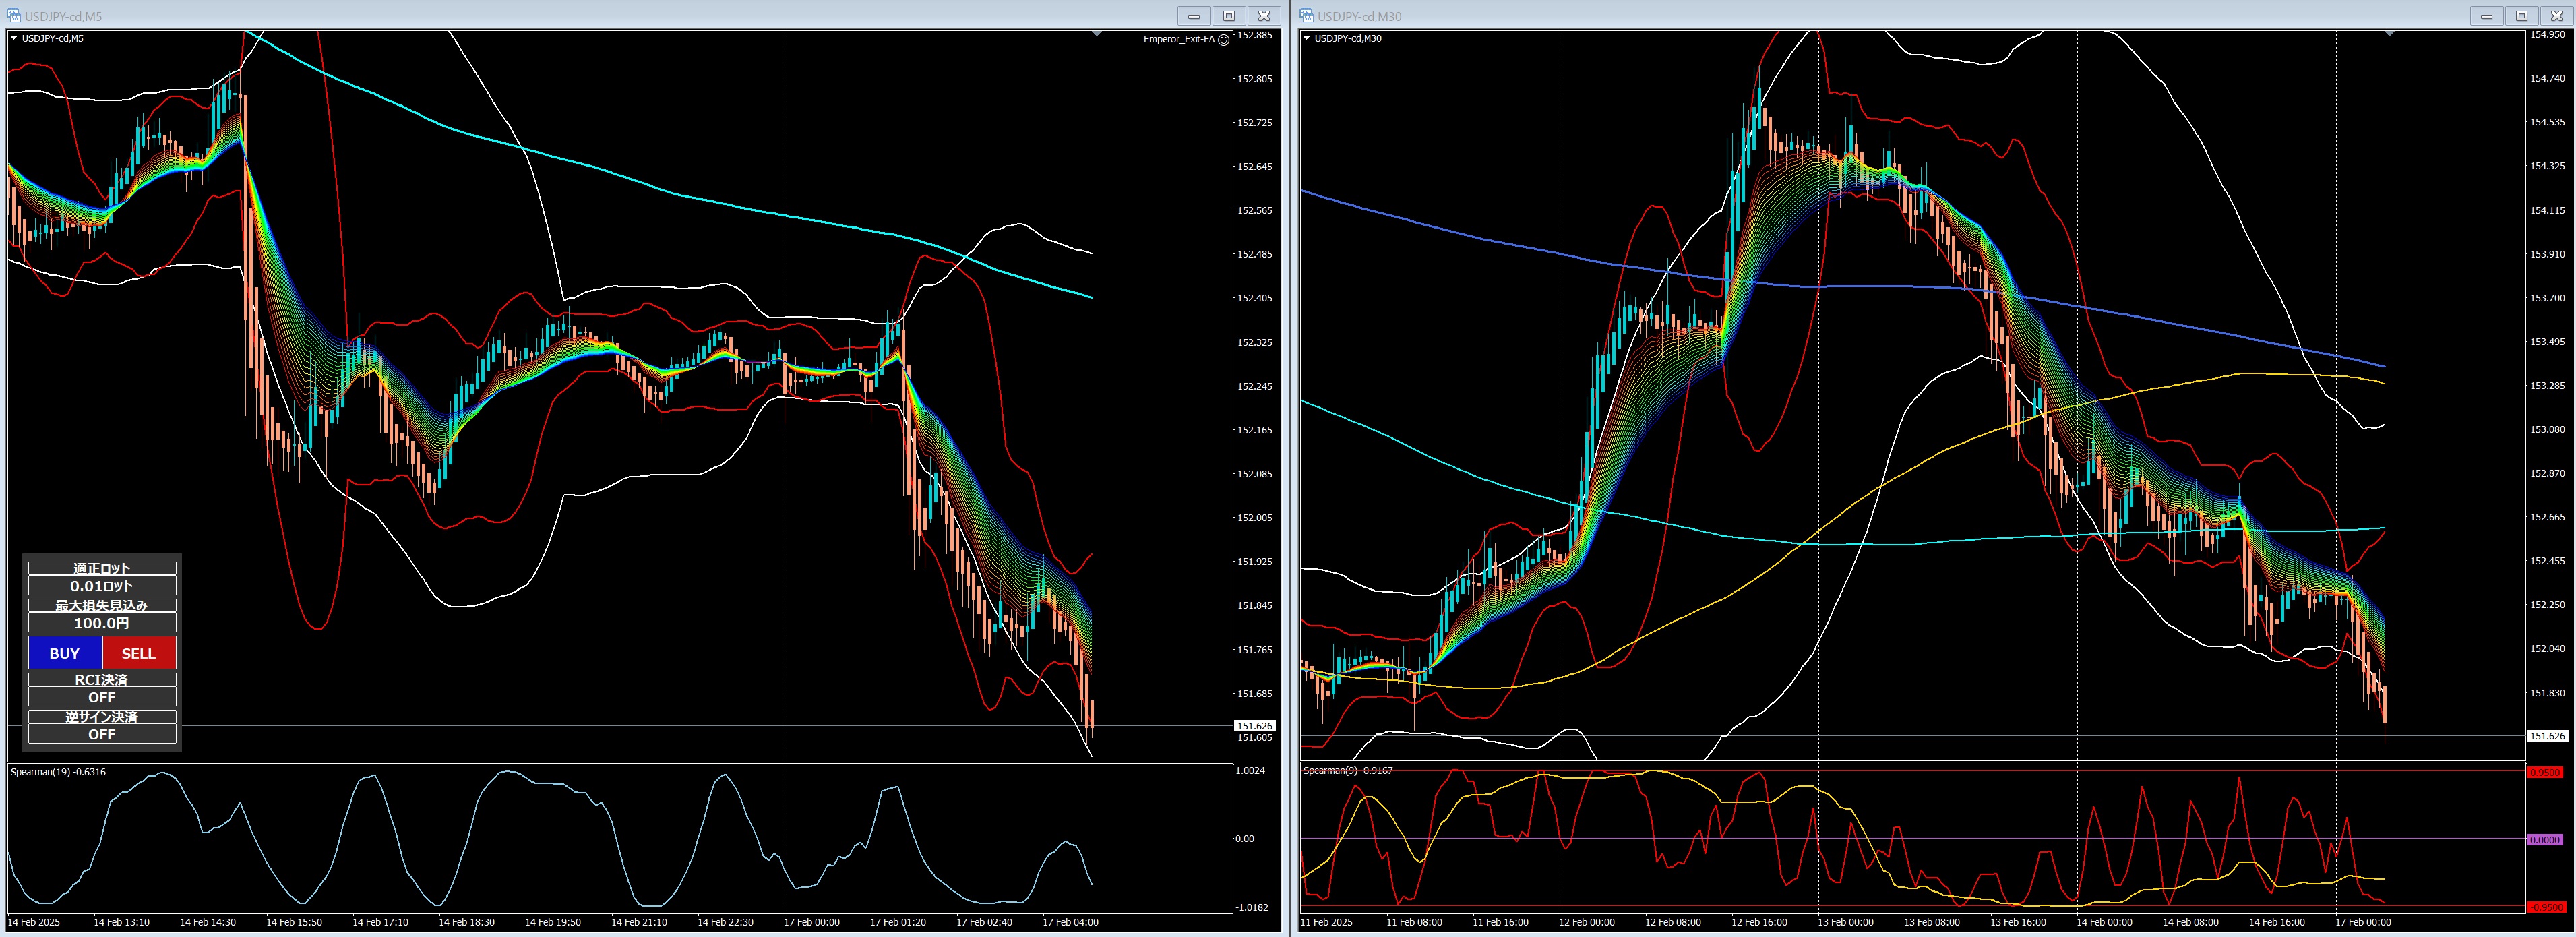
Task: Click the M30 window chart title icon
Action: (x=1306, y=16)
